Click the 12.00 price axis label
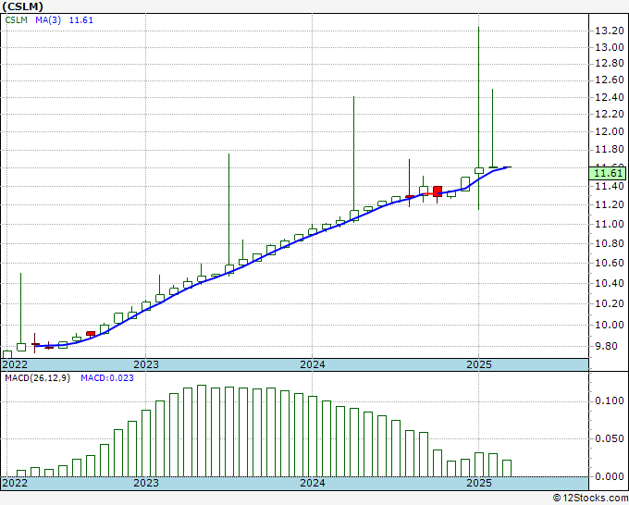The height and width of the screenshot is (505, 629). 609,132
